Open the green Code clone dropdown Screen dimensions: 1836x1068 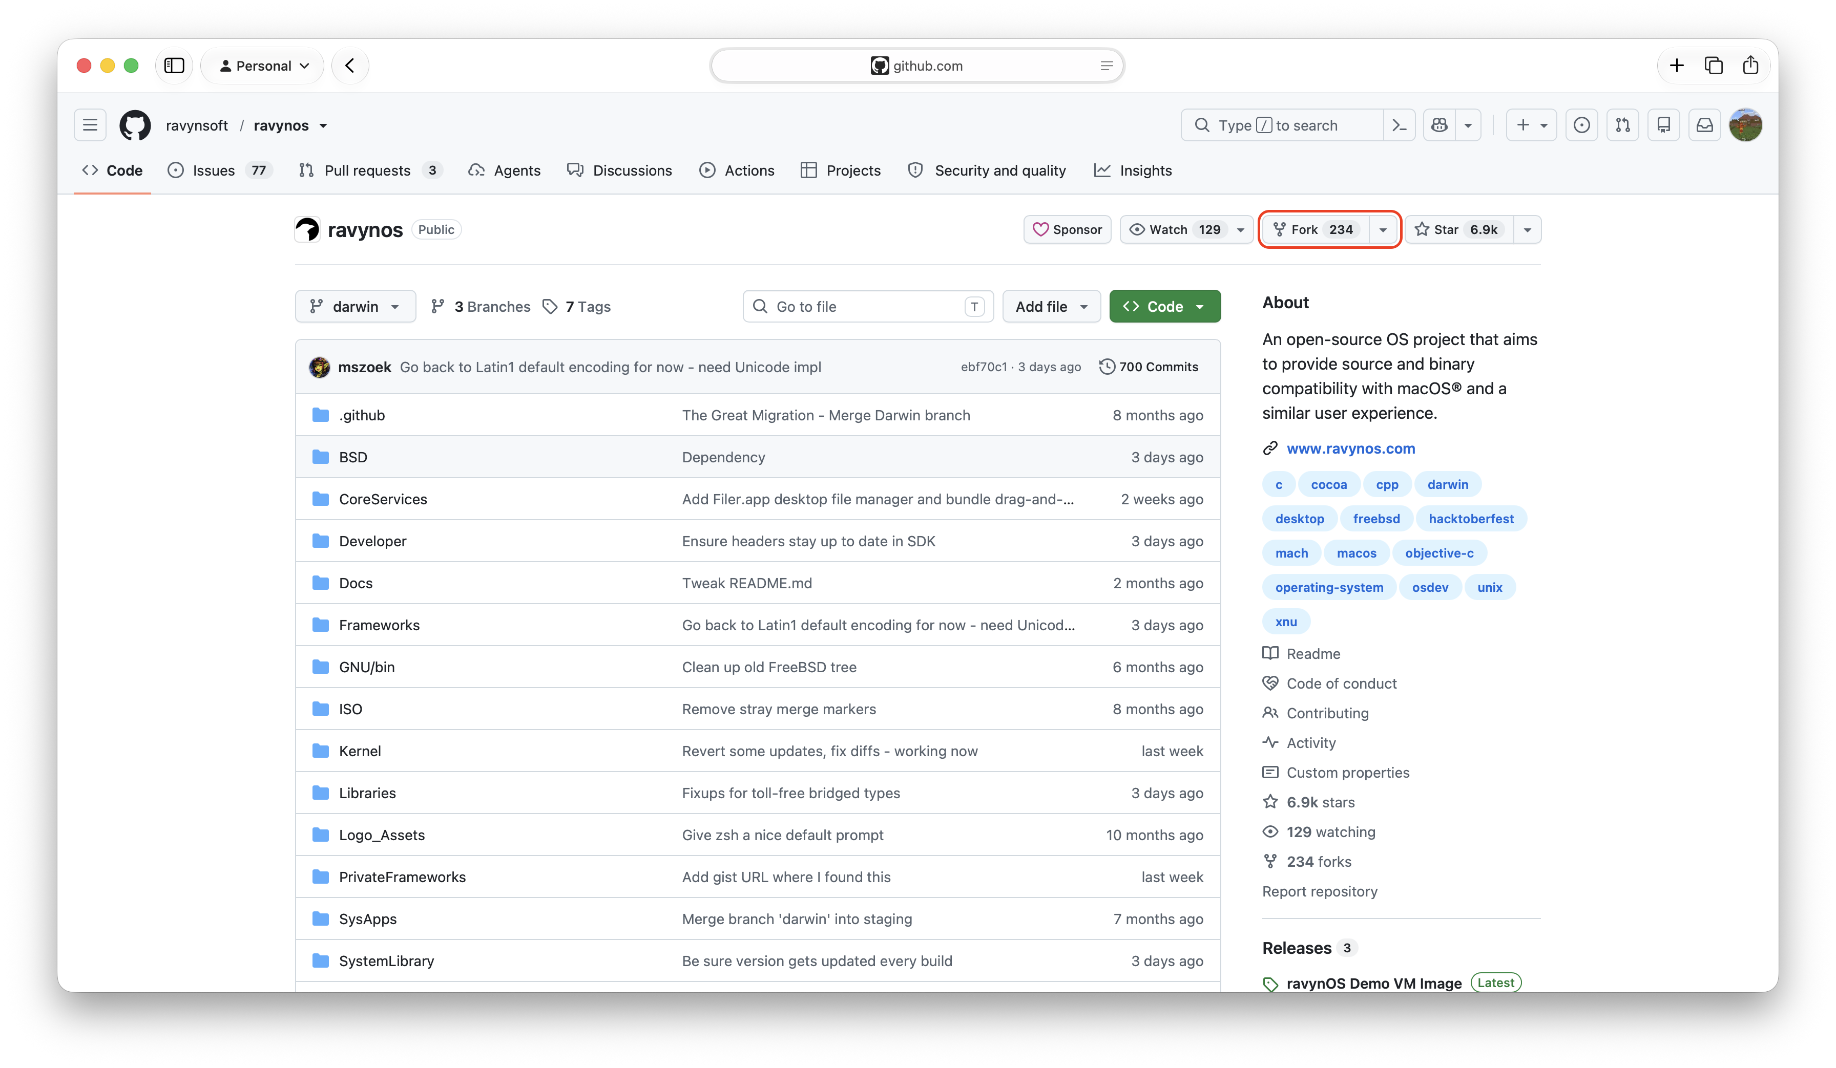(x=1164, y=307)
